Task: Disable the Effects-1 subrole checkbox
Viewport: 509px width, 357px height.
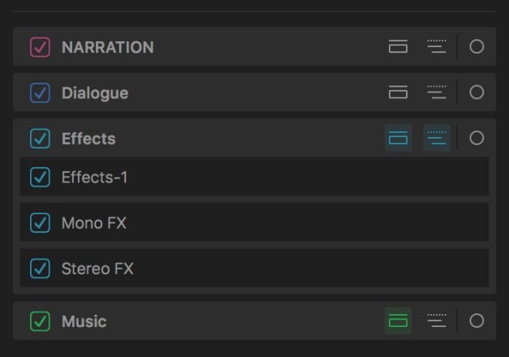Action: [x=40, y=177]
